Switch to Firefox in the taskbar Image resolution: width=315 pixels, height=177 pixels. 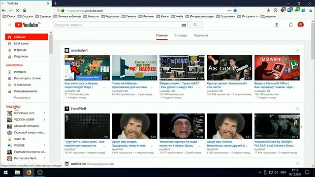tap(29, 173)
